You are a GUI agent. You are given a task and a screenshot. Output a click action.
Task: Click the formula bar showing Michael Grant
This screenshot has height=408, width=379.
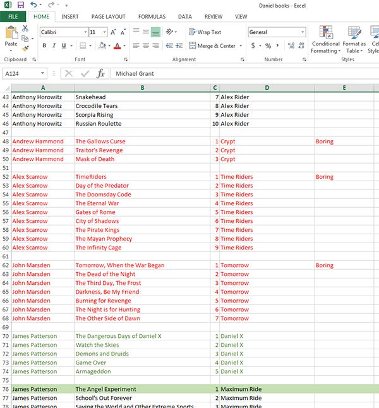coord(244,74)
